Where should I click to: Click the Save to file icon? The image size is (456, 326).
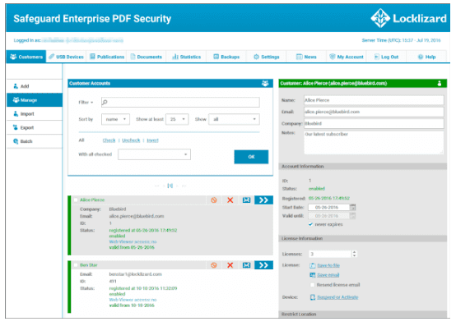pos(313,265)
